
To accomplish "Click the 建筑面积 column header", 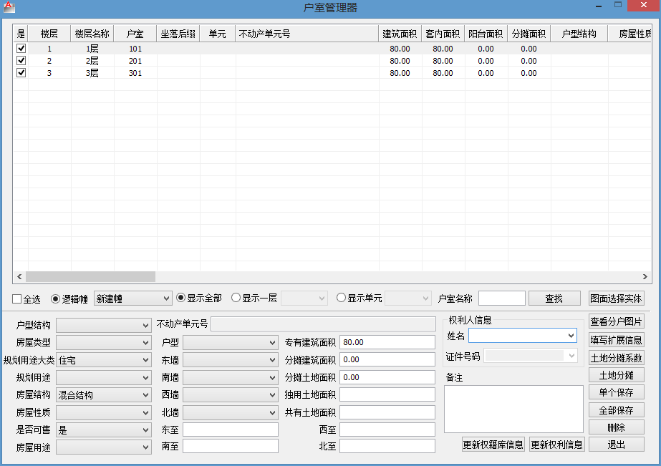I will 400,34.
